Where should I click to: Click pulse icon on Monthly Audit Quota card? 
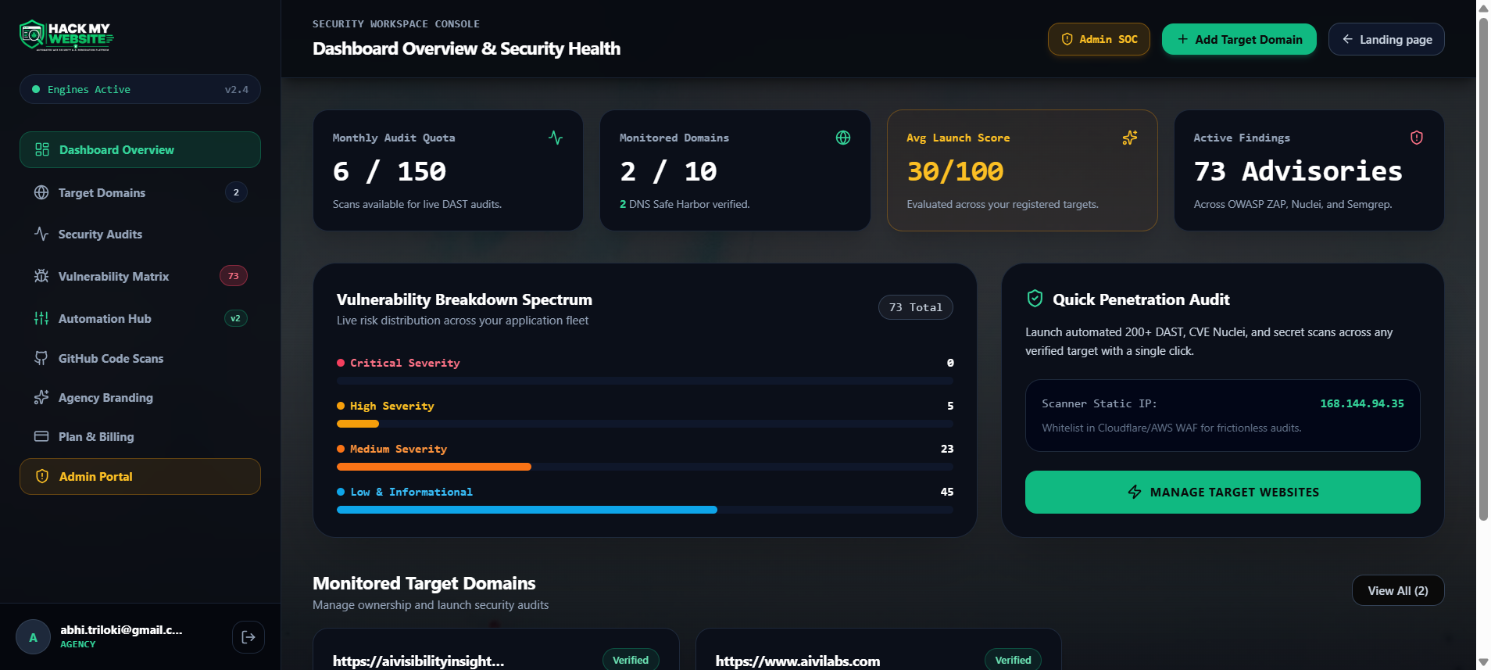pos(556,138)
